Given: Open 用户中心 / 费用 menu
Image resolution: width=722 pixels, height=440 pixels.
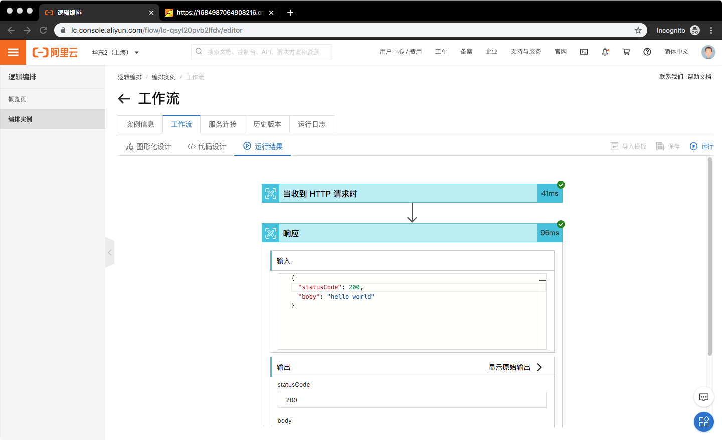Looking at the screenshot, I should (x=400, y=52).
